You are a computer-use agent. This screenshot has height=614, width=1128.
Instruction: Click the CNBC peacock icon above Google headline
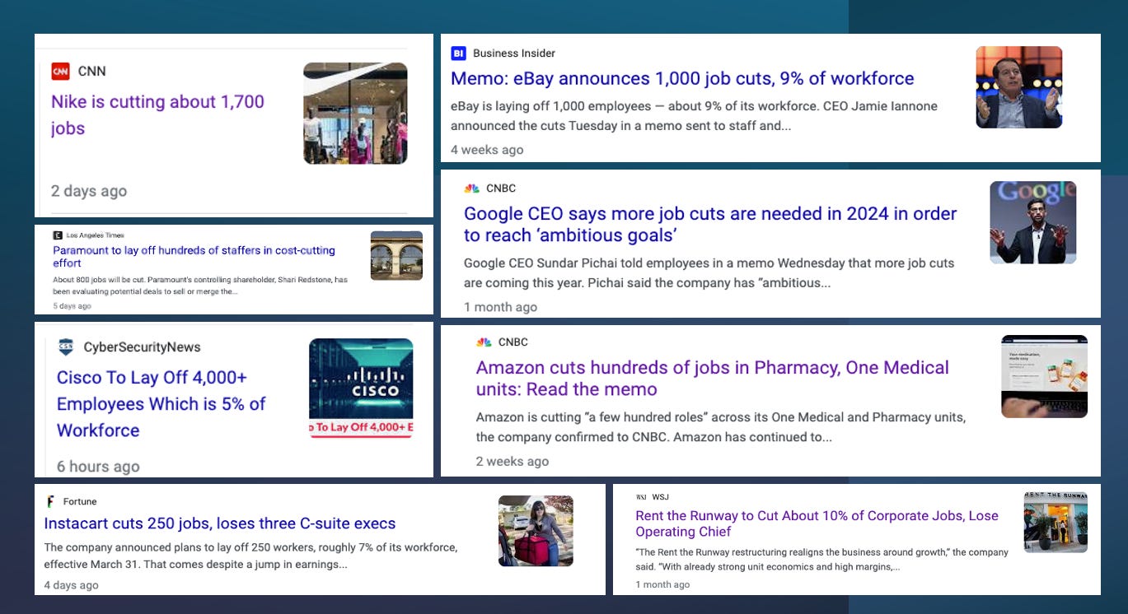tap(471, 188)
